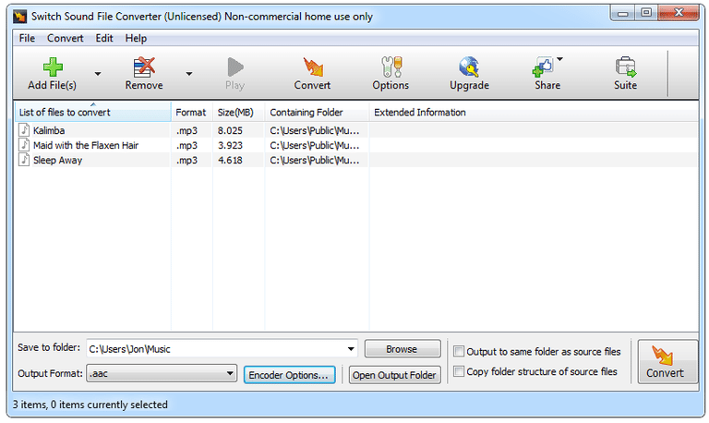Open the Output Format dropdown

coord(229,374)
